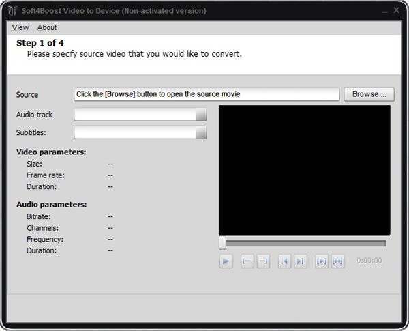Click the play selection bracket icon
This screenshot has width=409, height=331.
(x=321, y=261)
